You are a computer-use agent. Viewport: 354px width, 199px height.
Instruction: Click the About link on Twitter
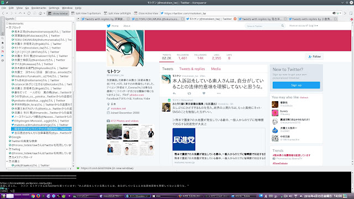127,26
